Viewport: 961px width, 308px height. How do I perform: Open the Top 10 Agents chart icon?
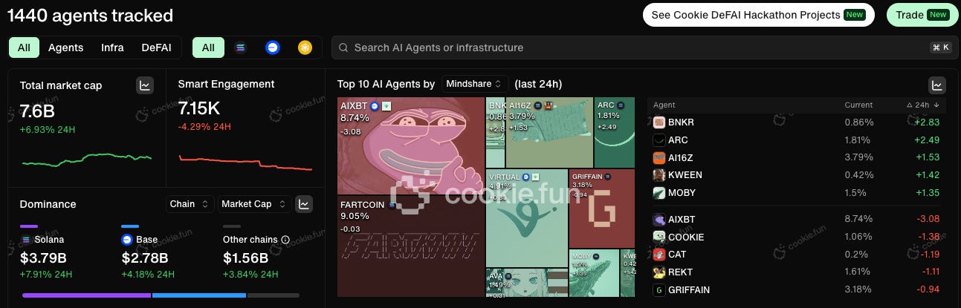pyautogui.click(x=937, y=85)
